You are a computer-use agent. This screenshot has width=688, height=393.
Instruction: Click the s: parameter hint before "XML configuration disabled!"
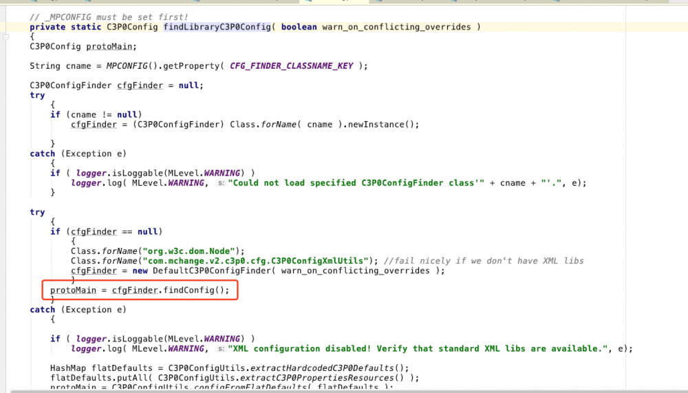(x=221, y=349)
